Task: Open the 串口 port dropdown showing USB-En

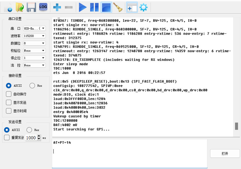Action: coord(34,28)
